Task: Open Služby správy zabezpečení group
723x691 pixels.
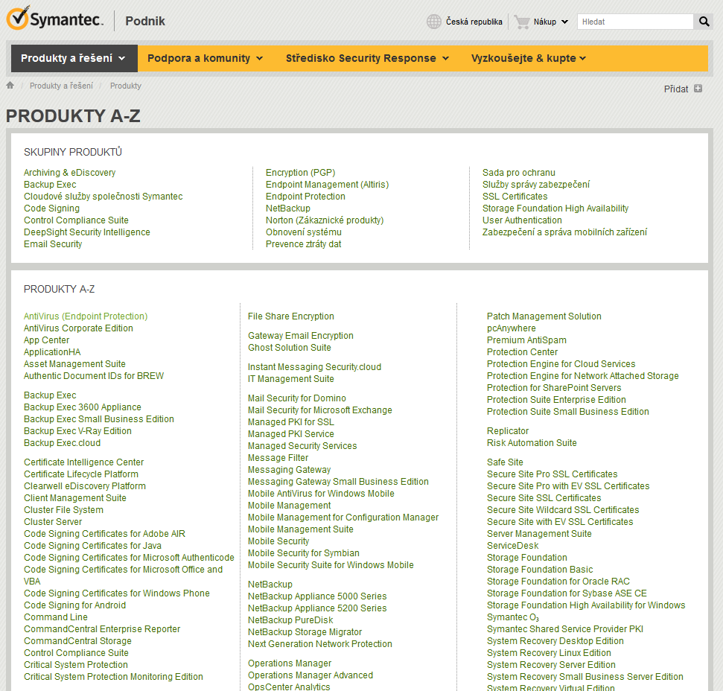Action: click(x=536, y=185)
